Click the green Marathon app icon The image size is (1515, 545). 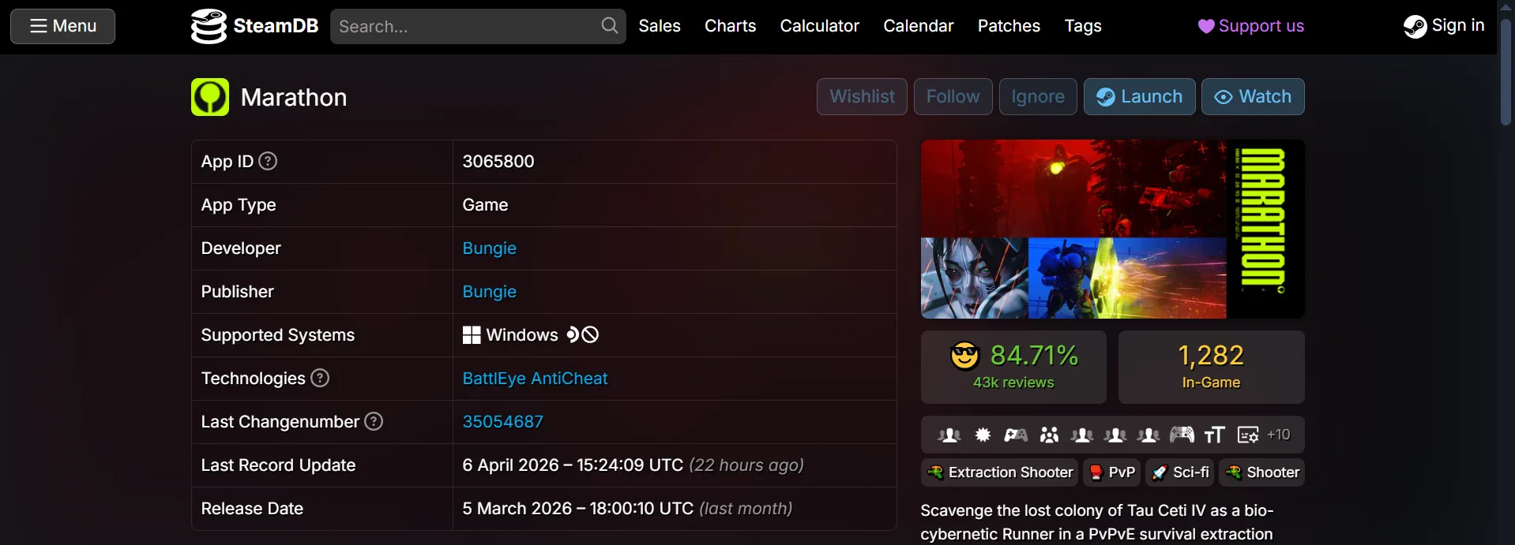point(210,97)
